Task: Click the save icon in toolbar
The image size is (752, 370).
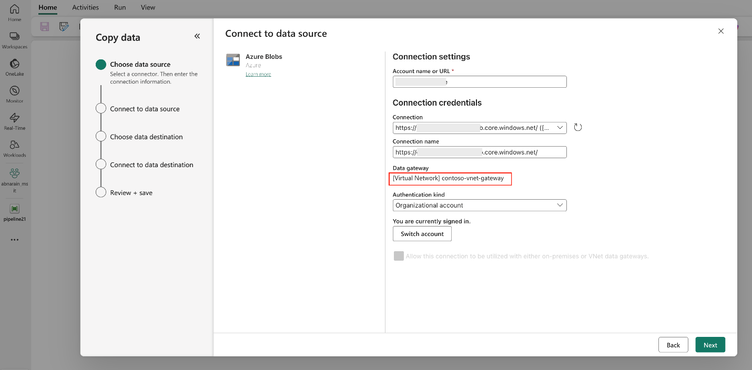Action: click(x=45, y=26)
